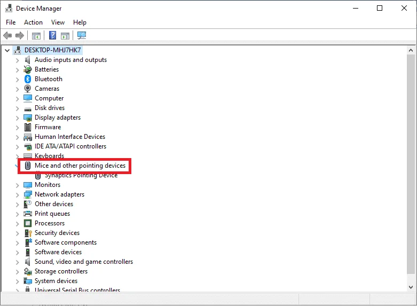
Task: Click the Action Pane toolbar icon
Action: (65, 36)
